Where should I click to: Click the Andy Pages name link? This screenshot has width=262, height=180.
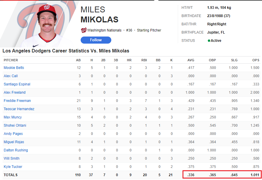coord(13,134)
